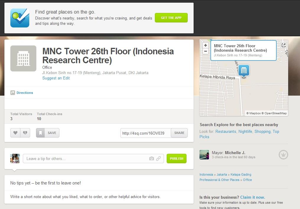Add photo using camera icon in tip box
The image size is (300, 209).
point(152,159)
